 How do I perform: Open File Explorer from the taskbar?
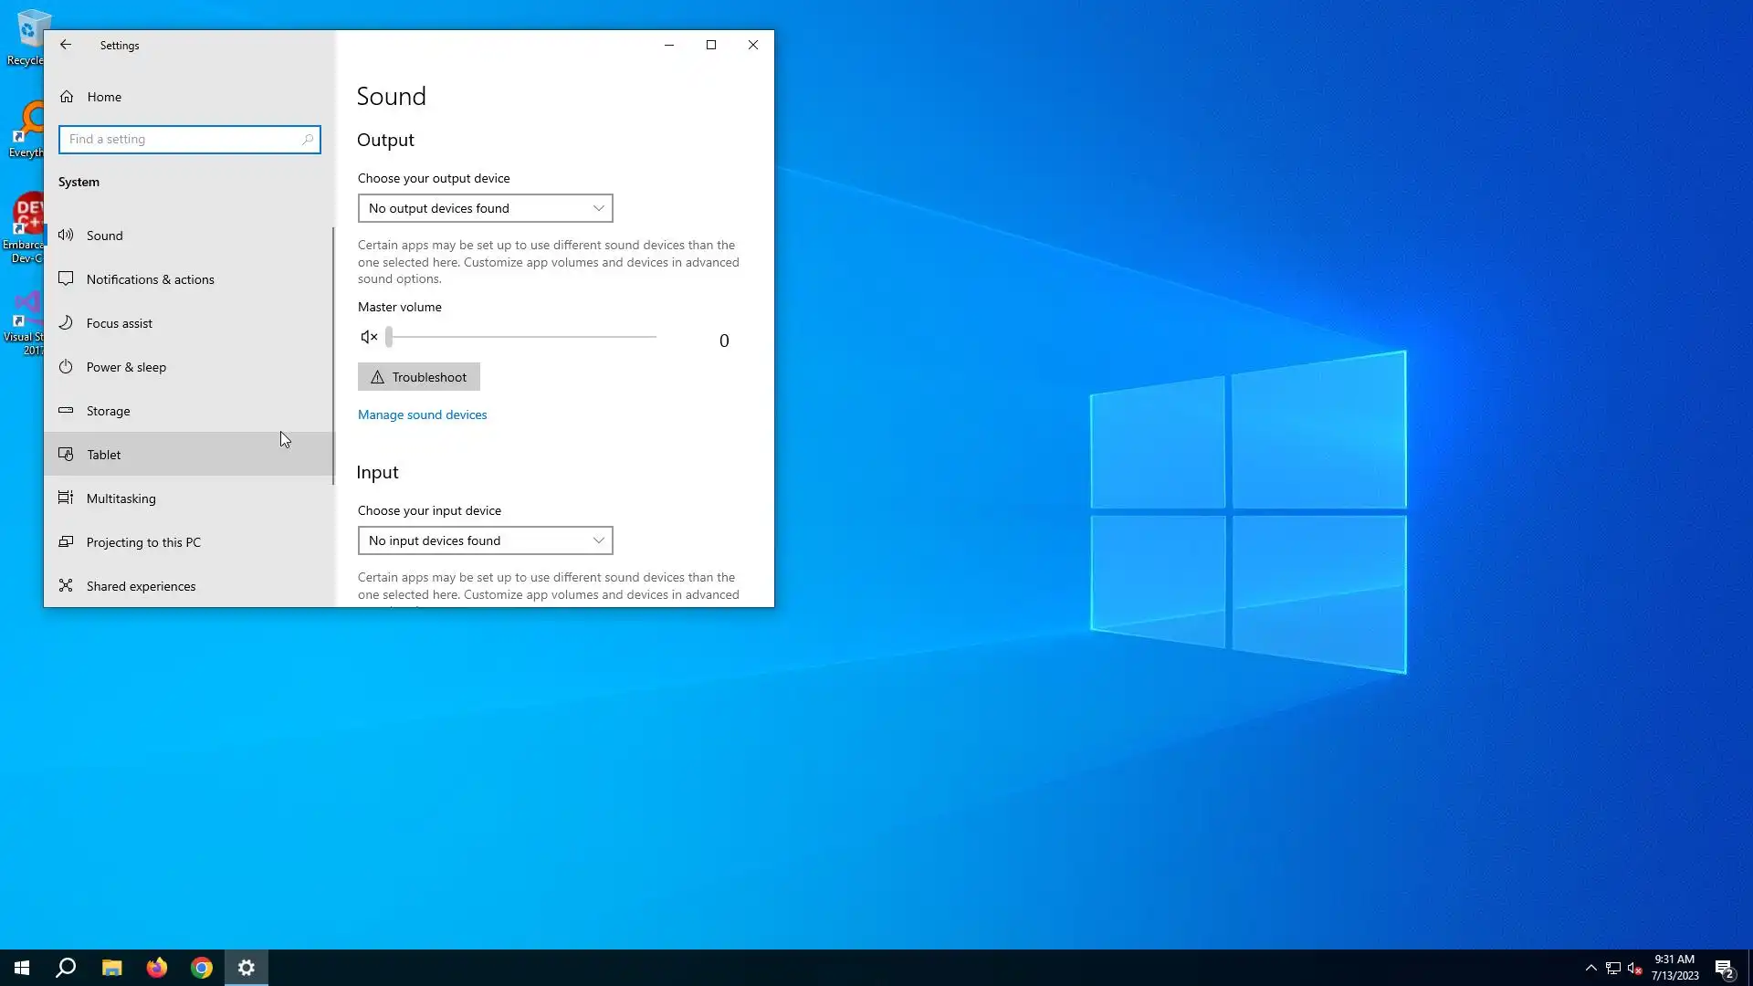tap(112, 968)
